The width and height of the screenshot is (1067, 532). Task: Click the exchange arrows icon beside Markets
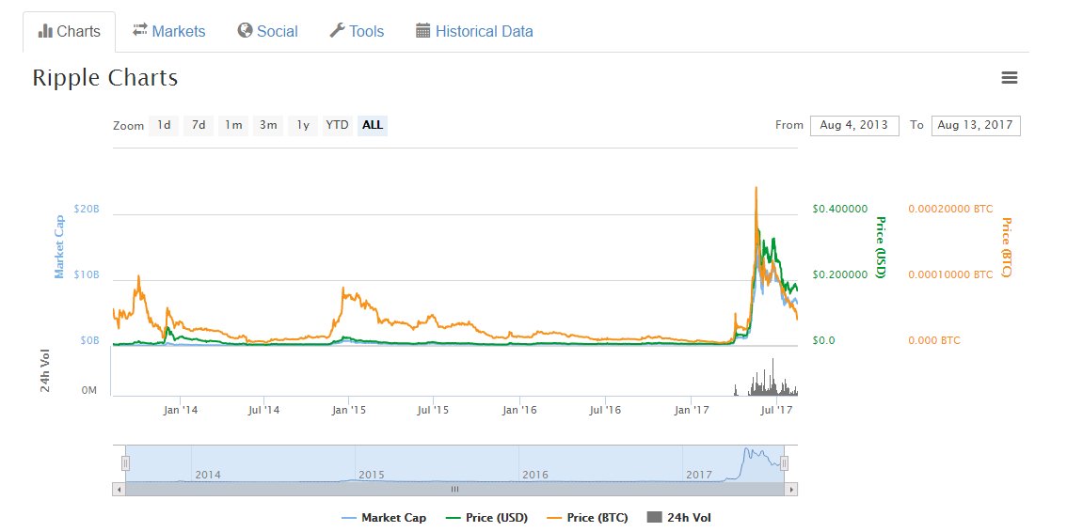[x=140, y=30]
